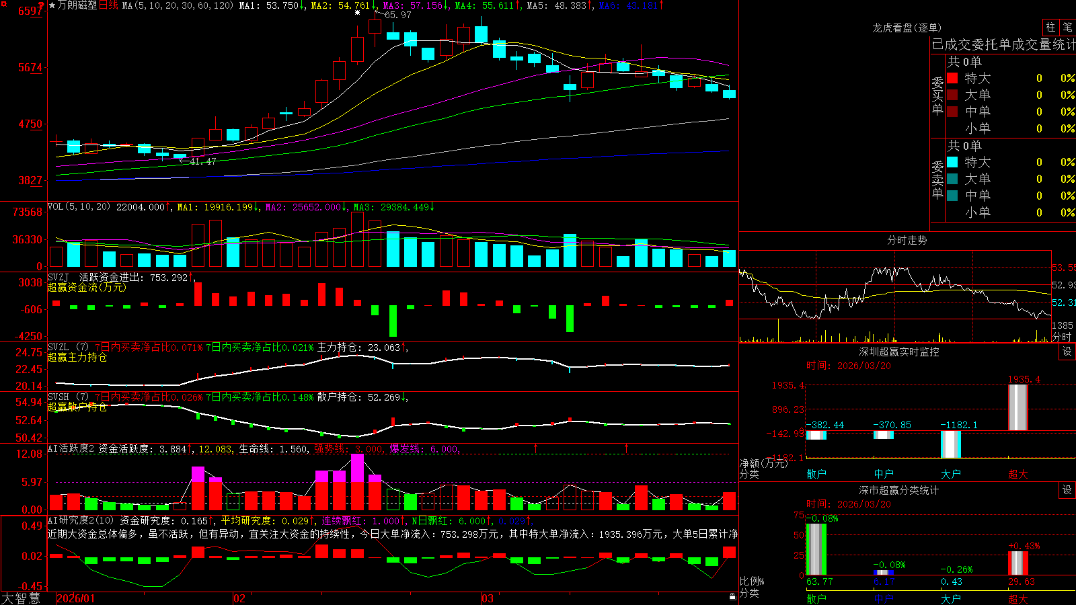Click the 超赢资金流(万元) label

coord(87,287)
